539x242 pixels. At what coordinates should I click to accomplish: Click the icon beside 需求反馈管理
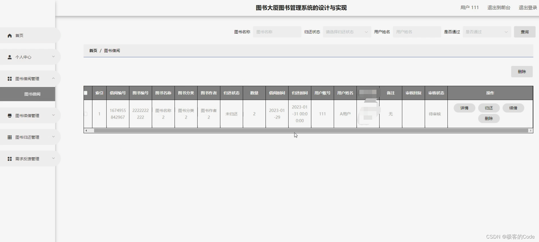(x=10, y=159)
